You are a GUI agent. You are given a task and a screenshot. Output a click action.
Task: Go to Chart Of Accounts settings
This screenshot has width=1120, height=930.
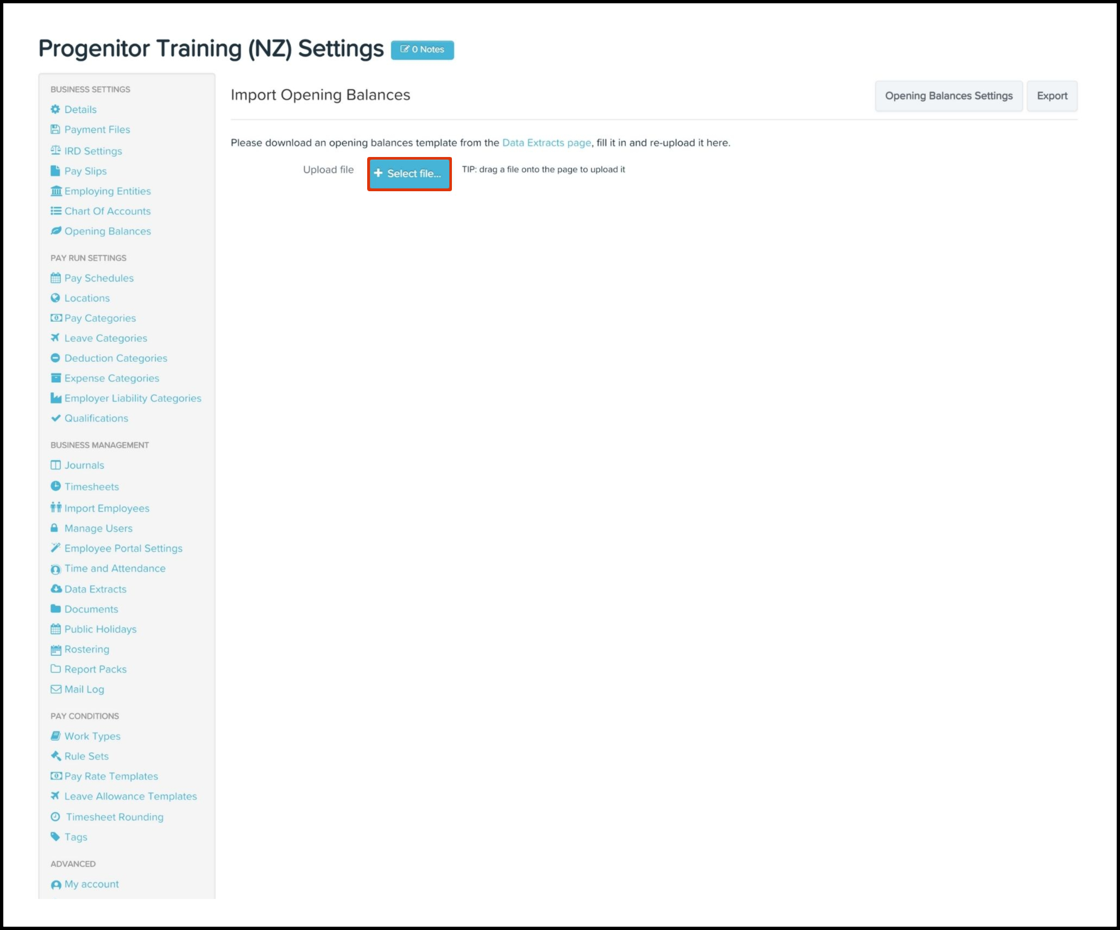(108, 211)
